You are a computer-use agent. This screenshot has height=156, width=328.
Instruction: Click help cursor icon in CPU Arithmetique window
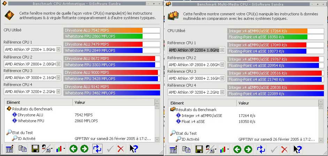(x=134, y=149)
